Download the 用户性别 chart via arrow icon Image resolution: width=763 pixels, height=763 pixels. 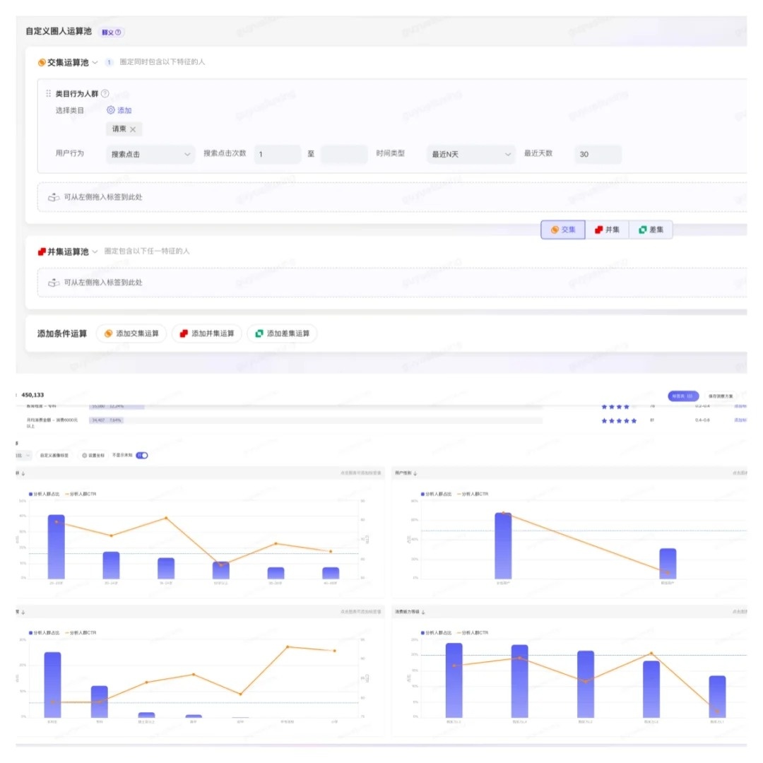tap(415, 473)
